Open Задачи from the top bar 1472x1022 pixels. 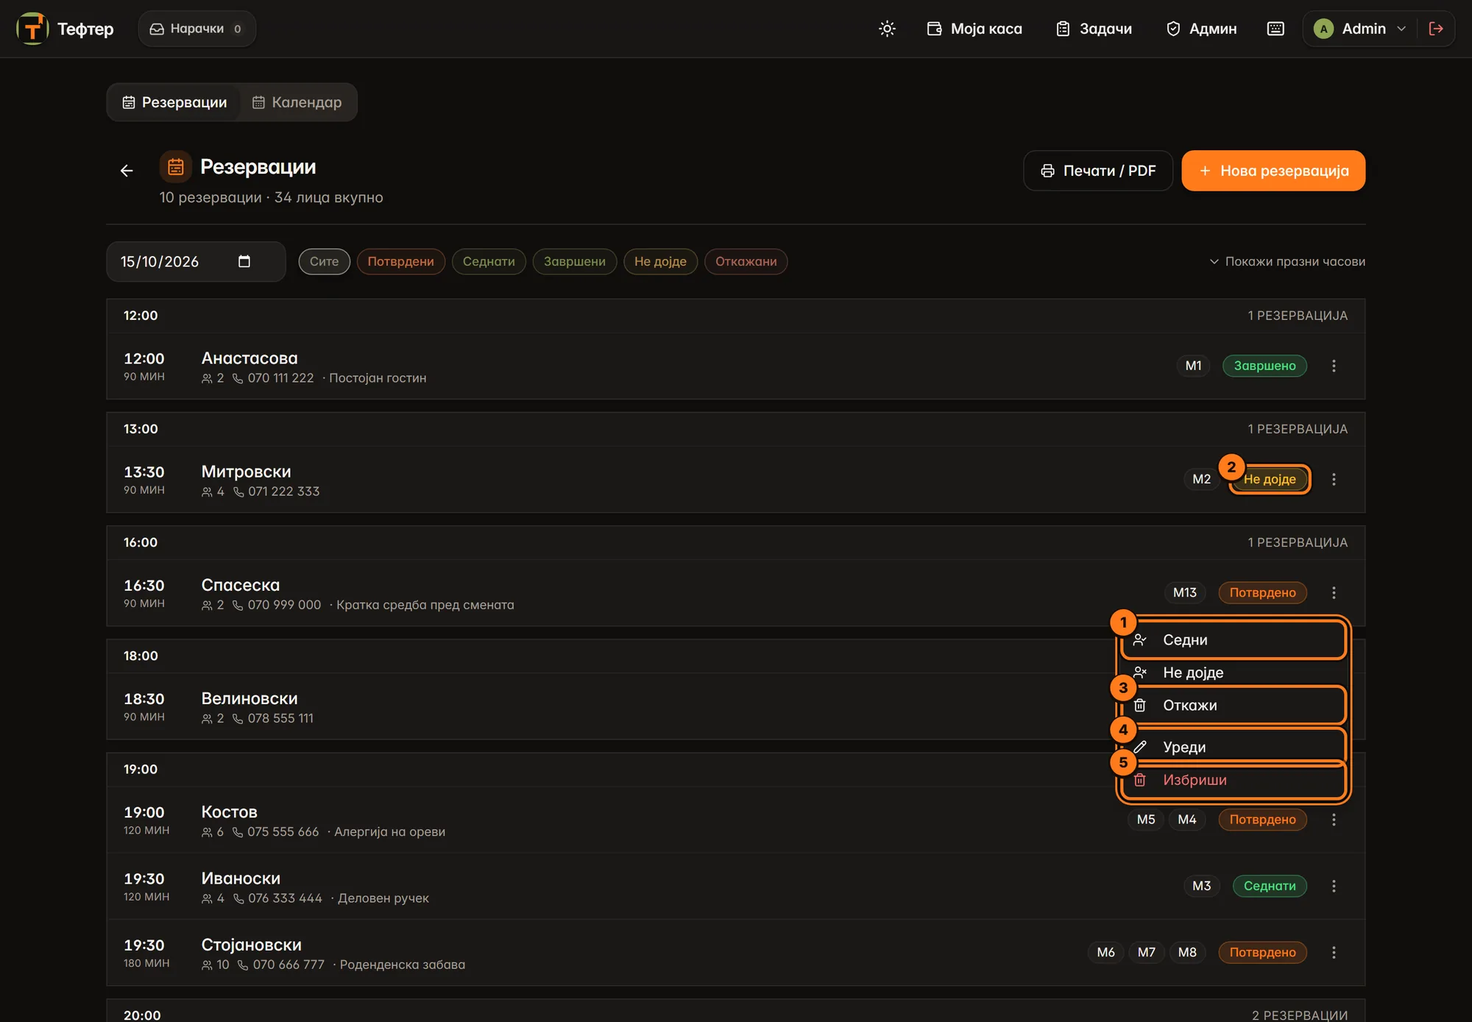(1094, 29)
